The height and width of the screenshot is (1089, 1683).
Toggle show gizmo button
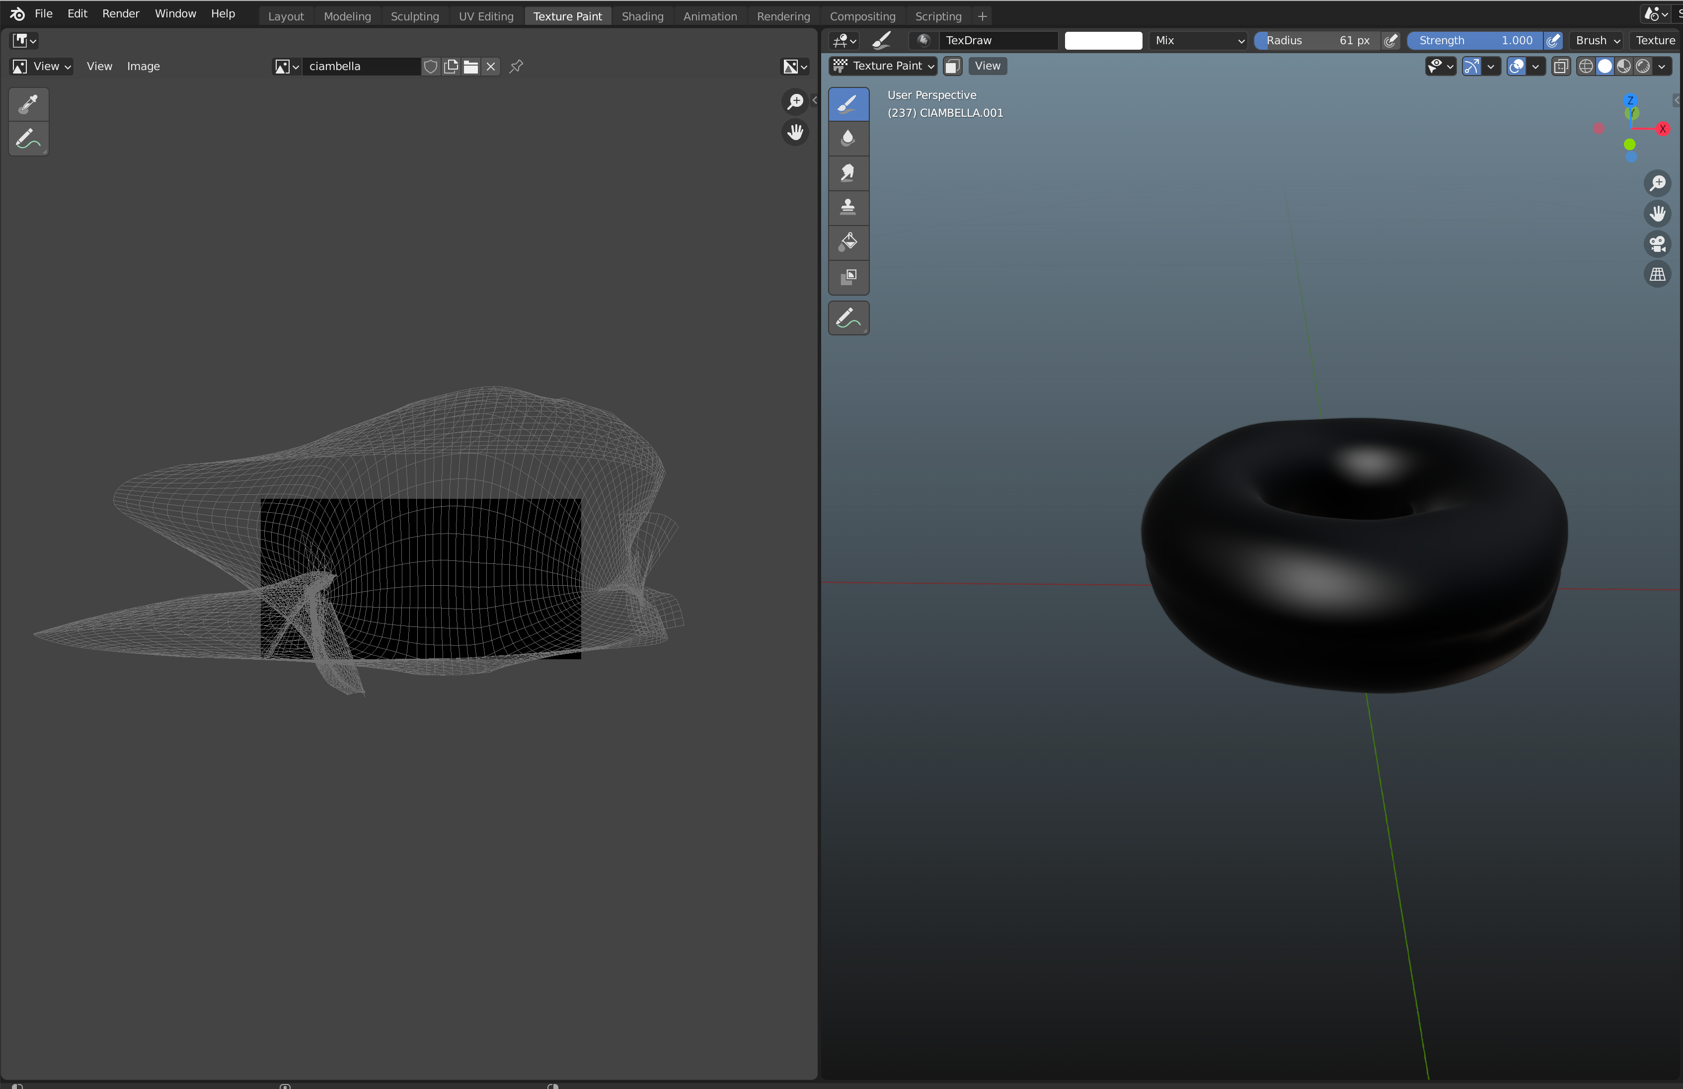coord(1472,67)
